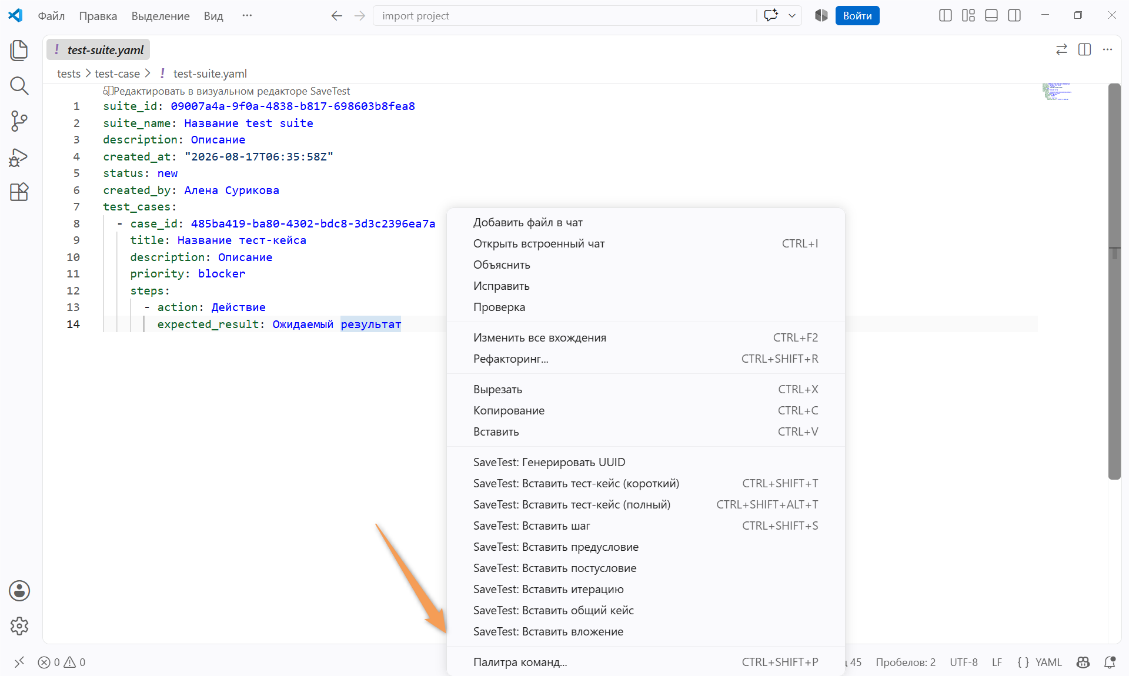Image resolution: width=1129 pixels, height=676 pixels.
Task: Click the vertical editor scrollbar
Action: pyautogui.click(x=1114, y=282)
